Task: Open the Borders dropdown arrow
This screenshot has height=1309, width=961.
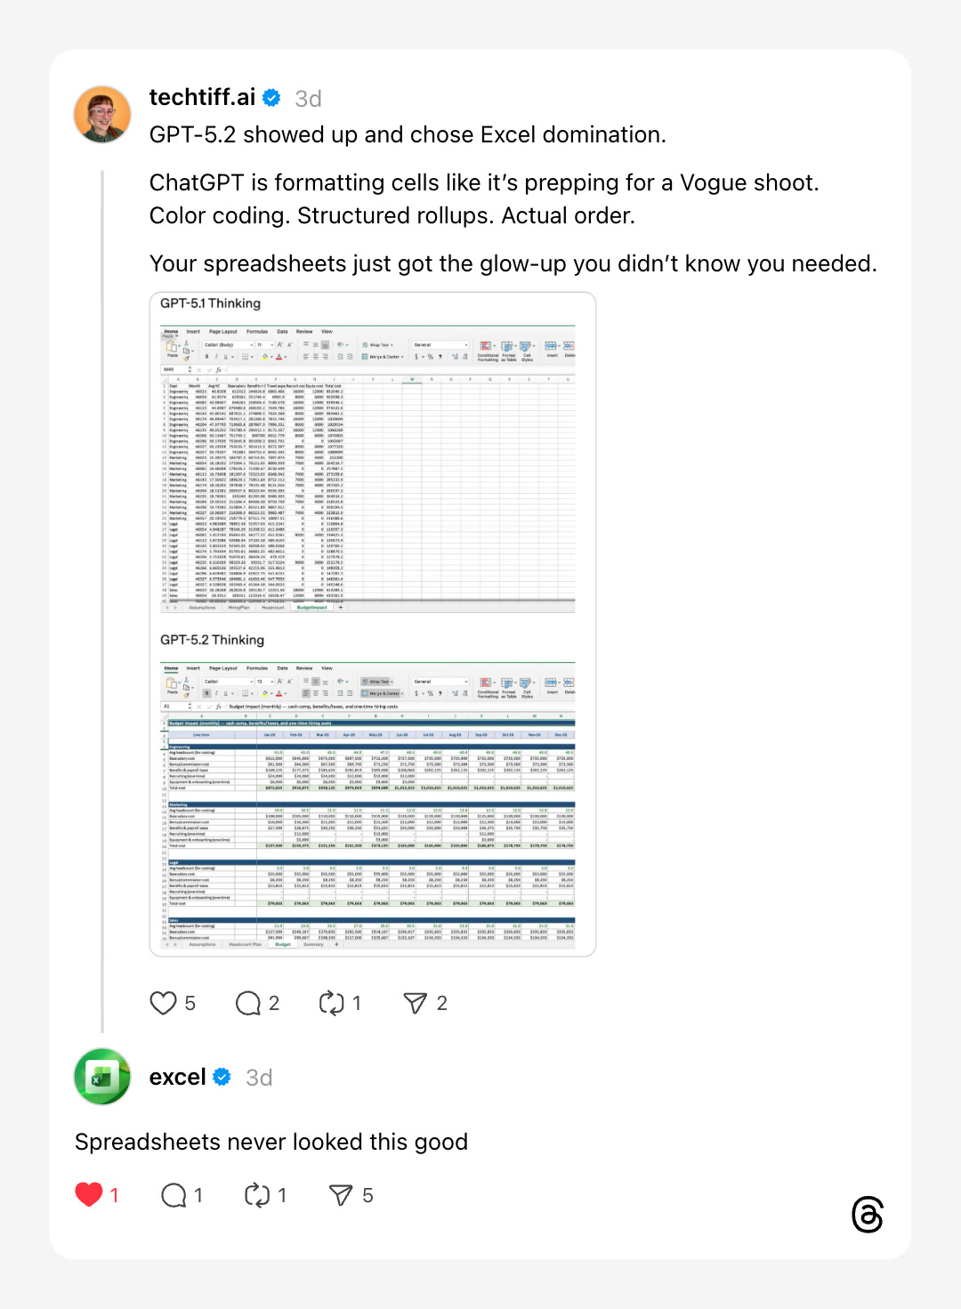Action: coord(252,692)
